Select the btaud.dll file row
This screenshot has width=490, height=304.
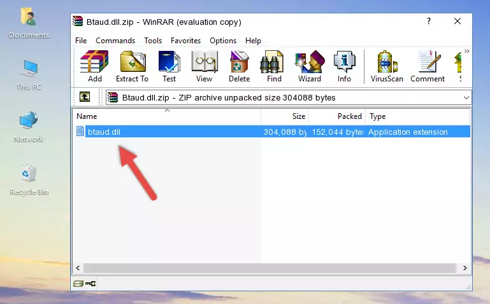[273, 132]
